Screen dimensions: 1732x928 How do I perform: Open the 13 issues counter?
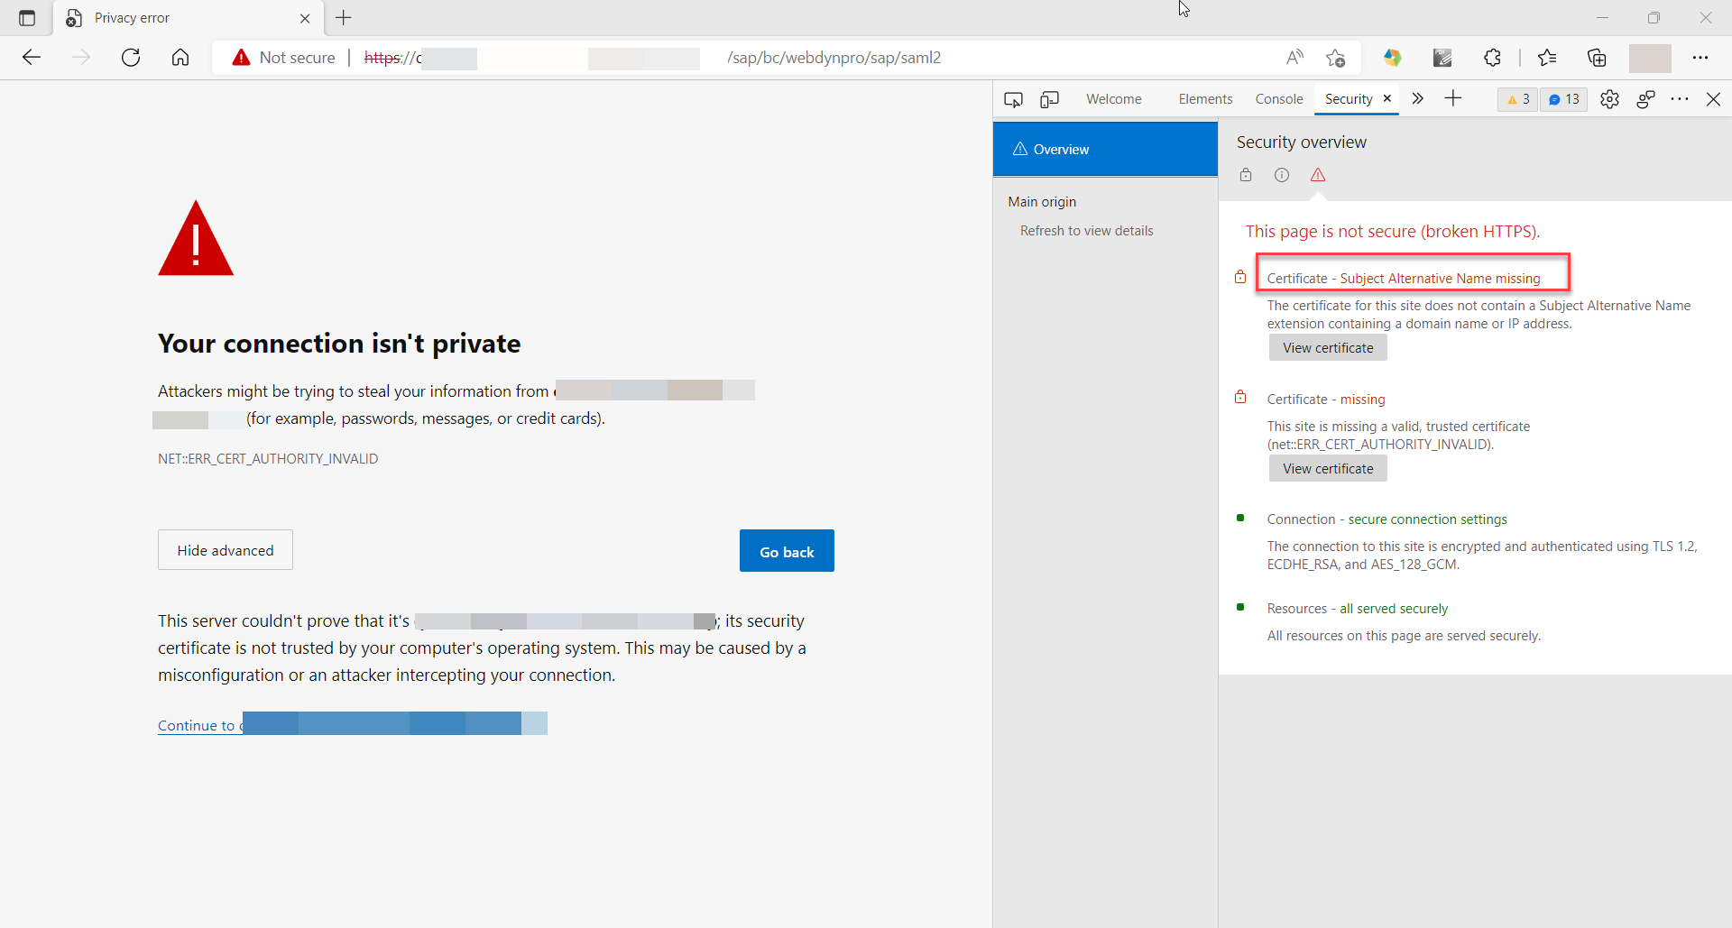(1564, 99)
